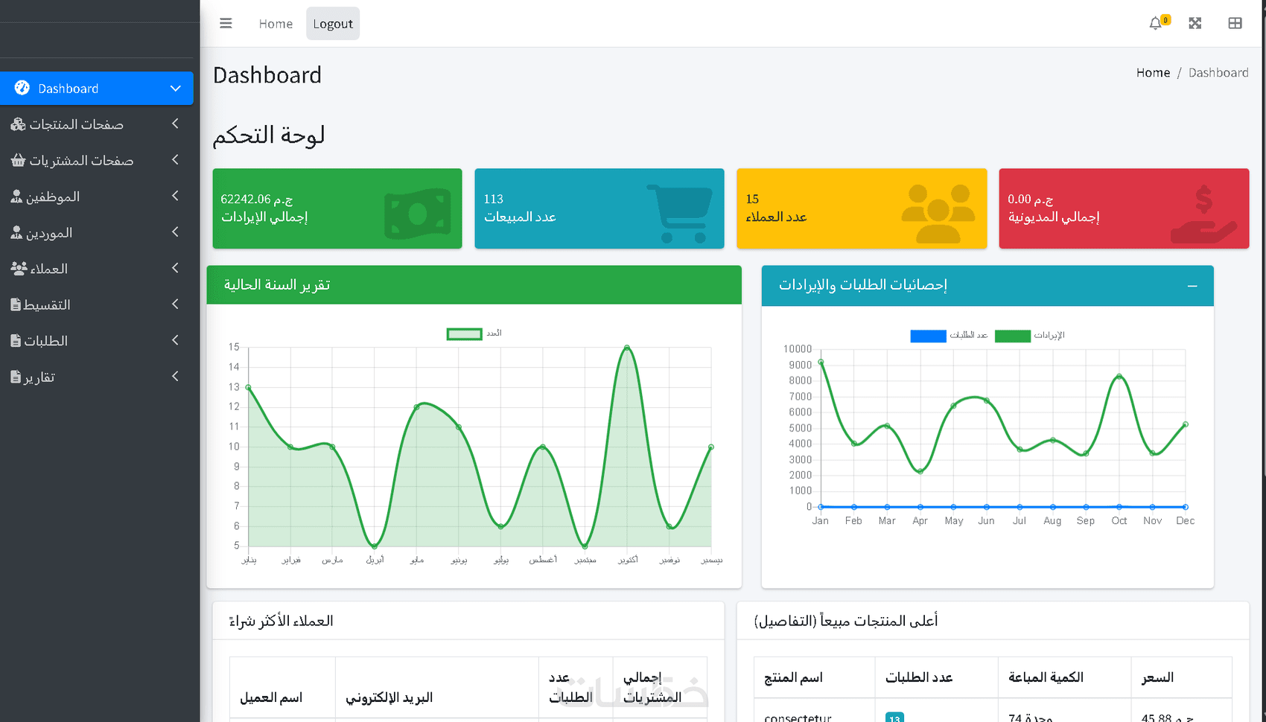Toggle the blue عدد الطلبات legend series

pos(949,336)
